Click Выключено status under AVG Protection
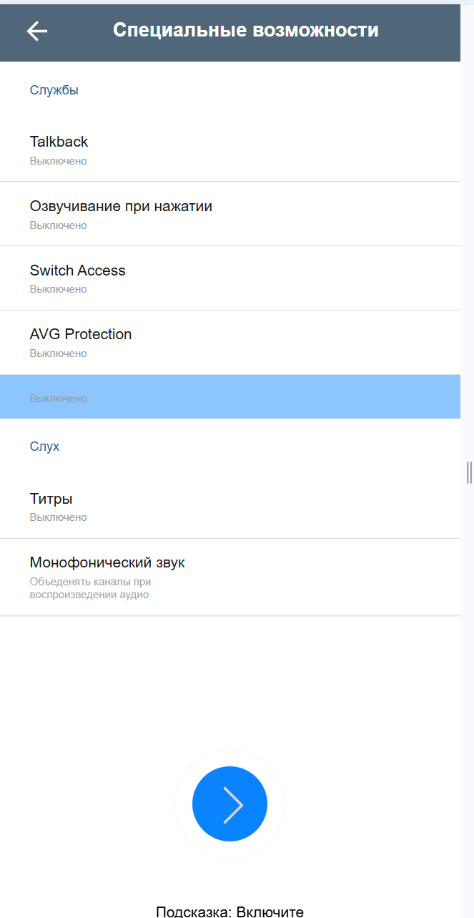The width and height of the screenshot is (474, 918). (59, 353)
